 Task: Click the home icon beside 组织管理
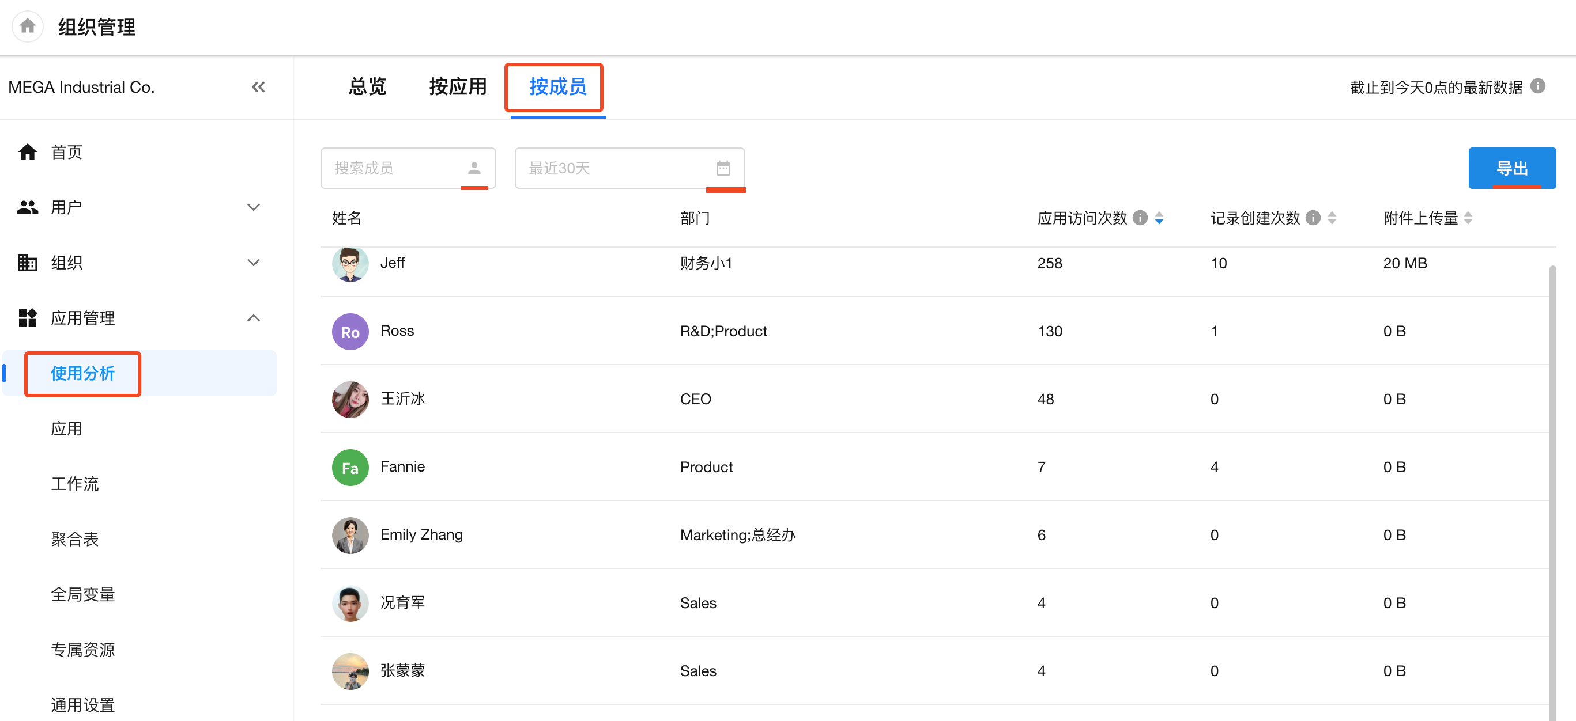tap(28, 26)
